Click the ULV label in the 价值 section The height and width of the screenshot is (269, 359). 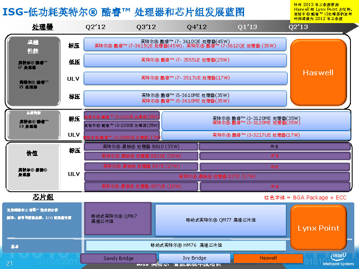[74, 174]
